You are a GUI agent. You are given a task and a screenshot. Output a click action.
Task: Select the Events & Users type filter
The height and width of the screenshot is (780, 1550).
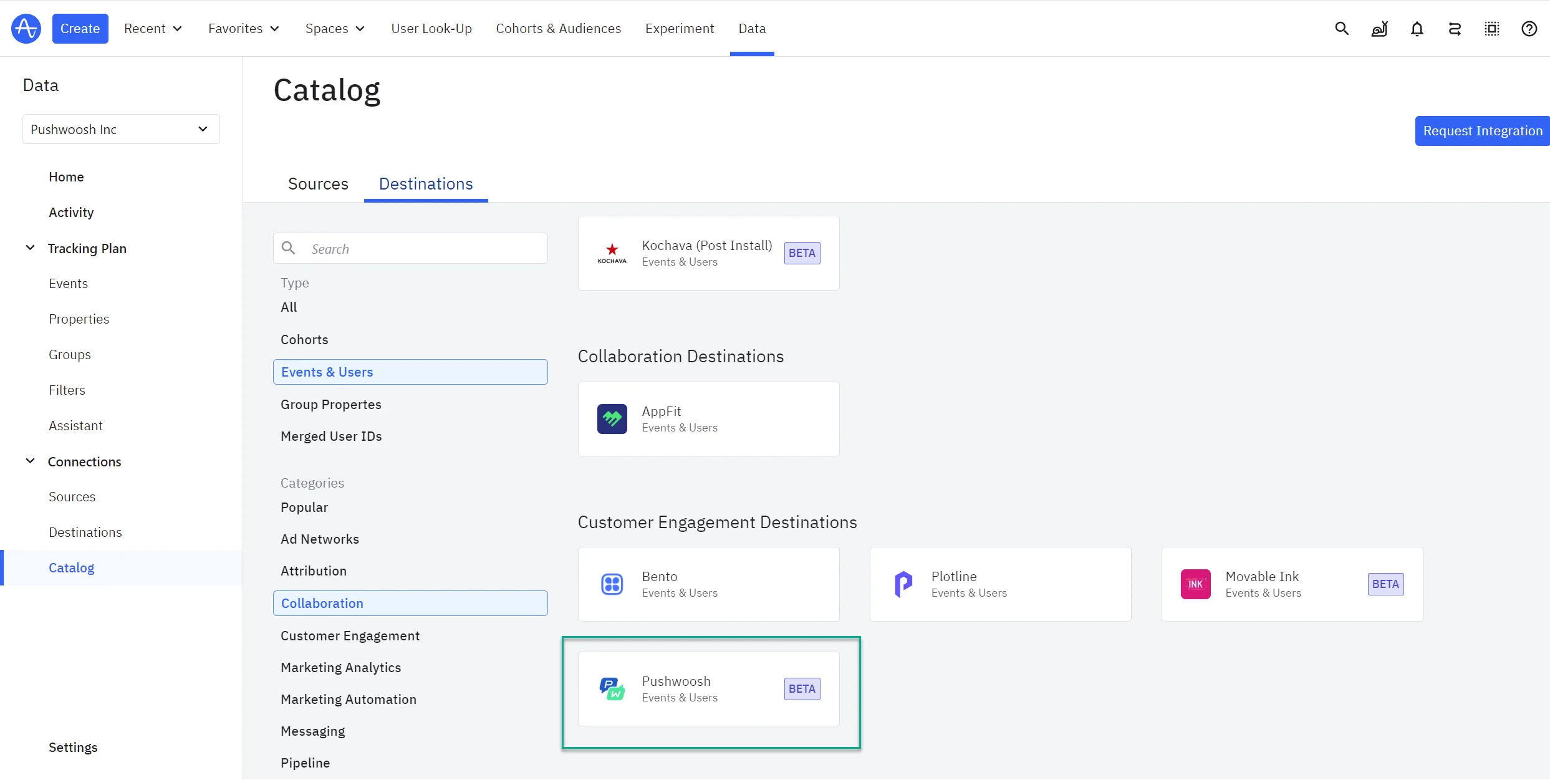410,372
